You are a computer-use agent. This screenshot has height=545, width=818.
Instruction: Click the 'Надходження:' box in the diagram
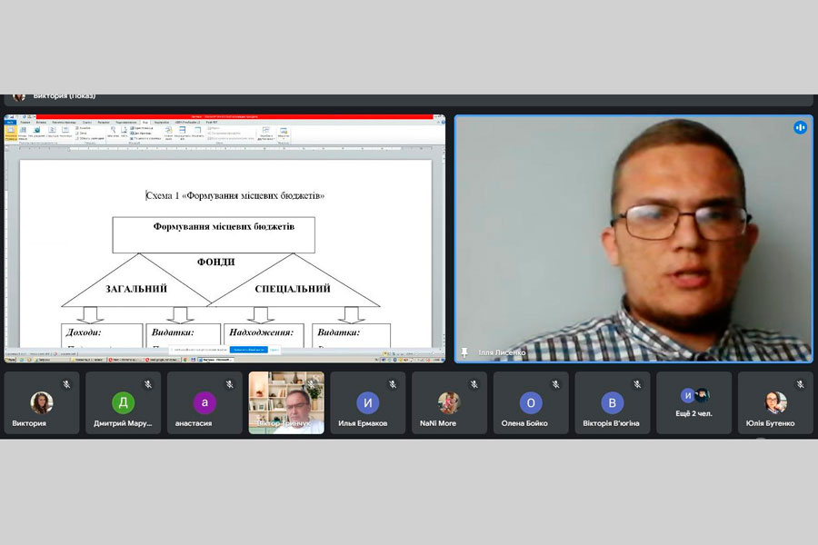click(x=264, y=335)
